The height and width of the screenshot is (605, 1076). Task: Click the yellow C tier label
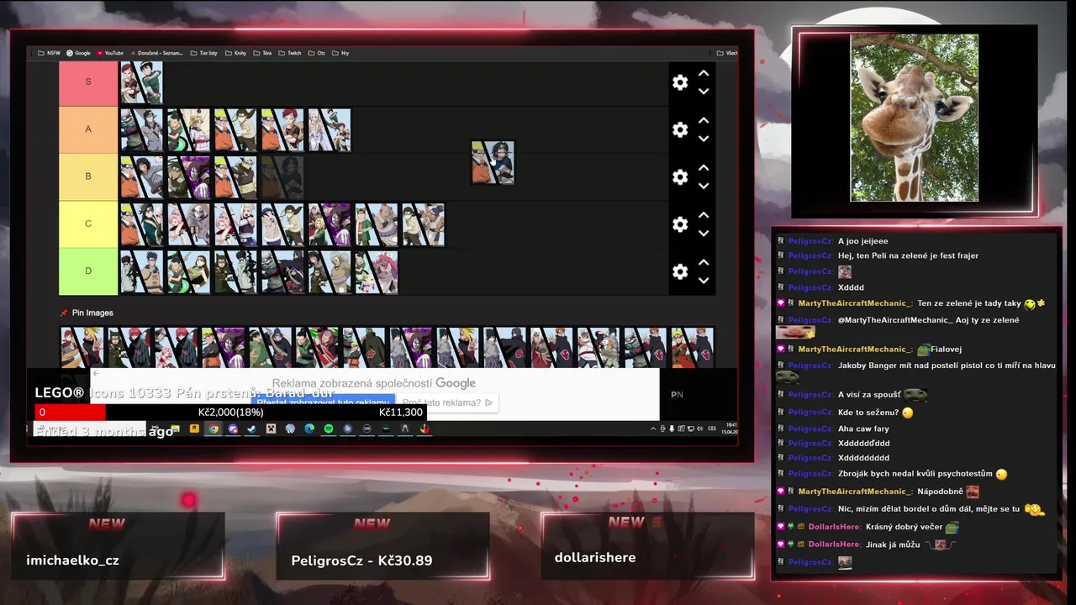click(x=88, y=224)
